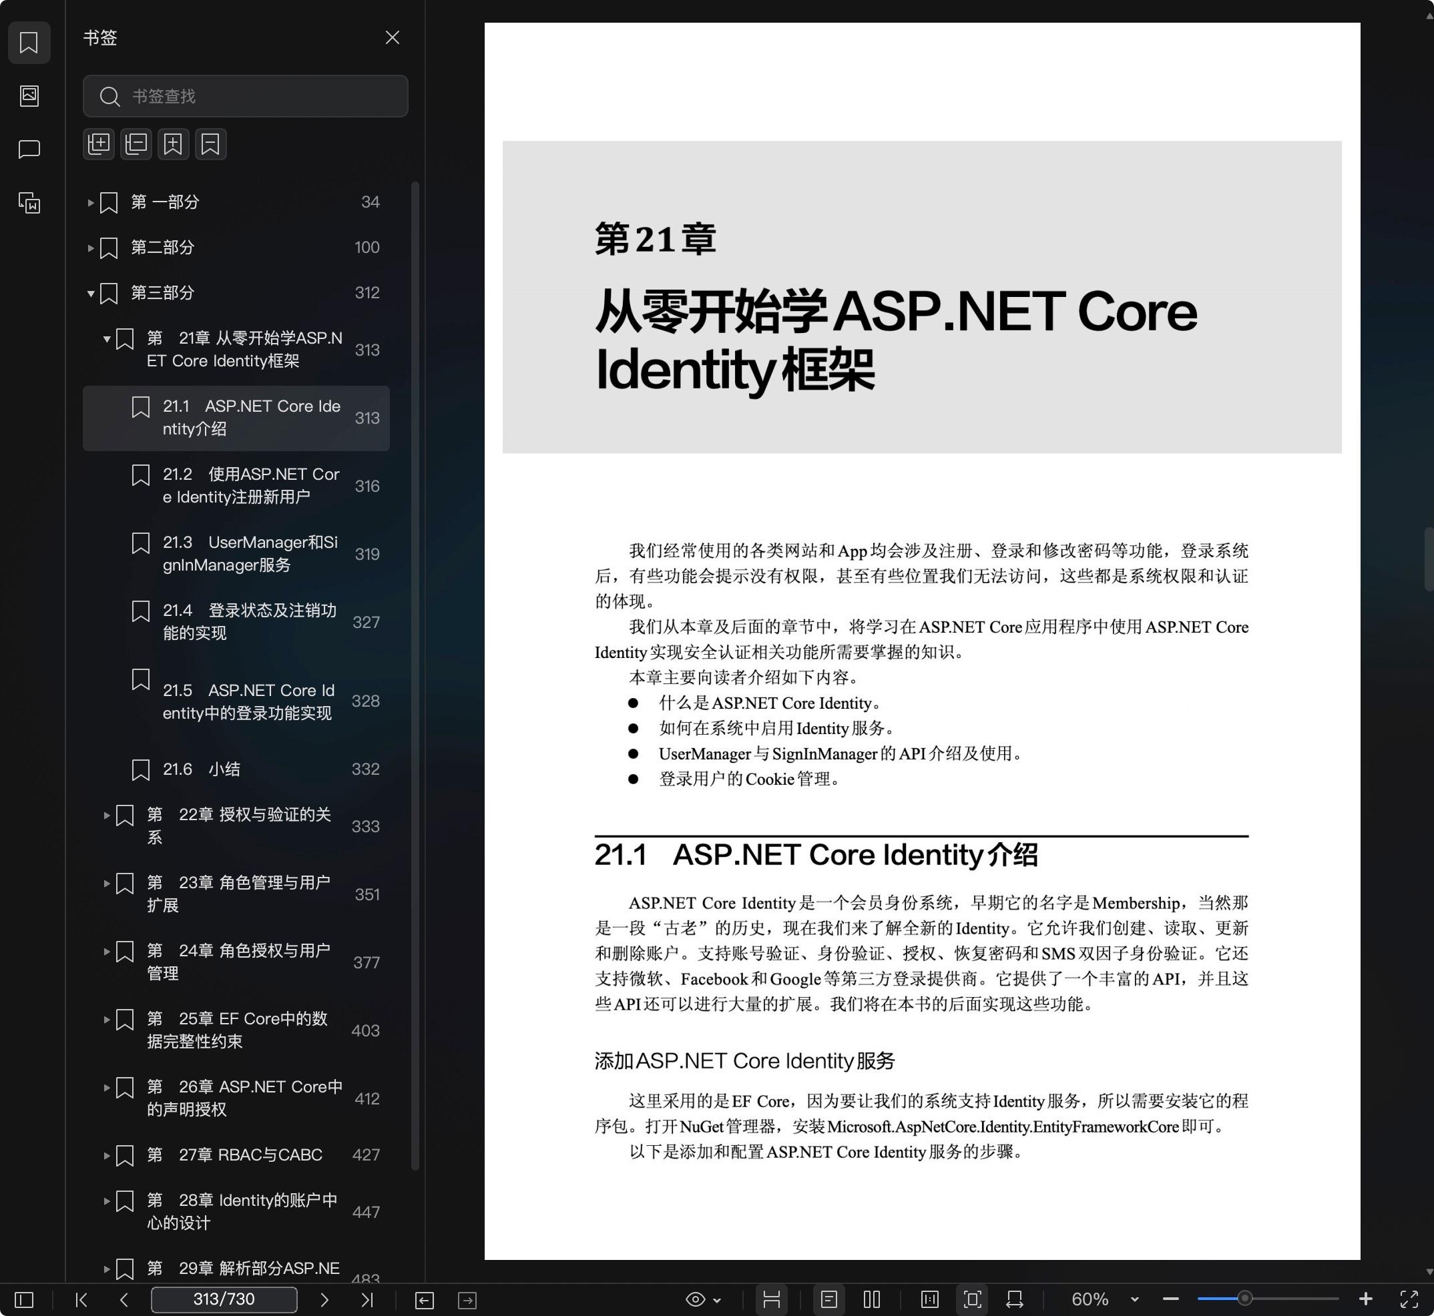
Task: Toggle actual size view
Action: [930, 1299]
